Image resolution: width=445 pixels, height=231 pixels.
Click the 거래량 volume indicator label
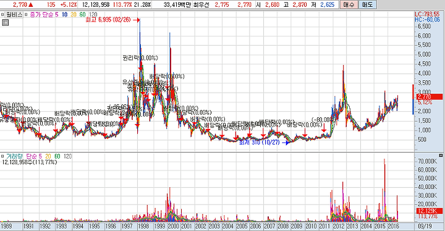click(x=15, y=156)
